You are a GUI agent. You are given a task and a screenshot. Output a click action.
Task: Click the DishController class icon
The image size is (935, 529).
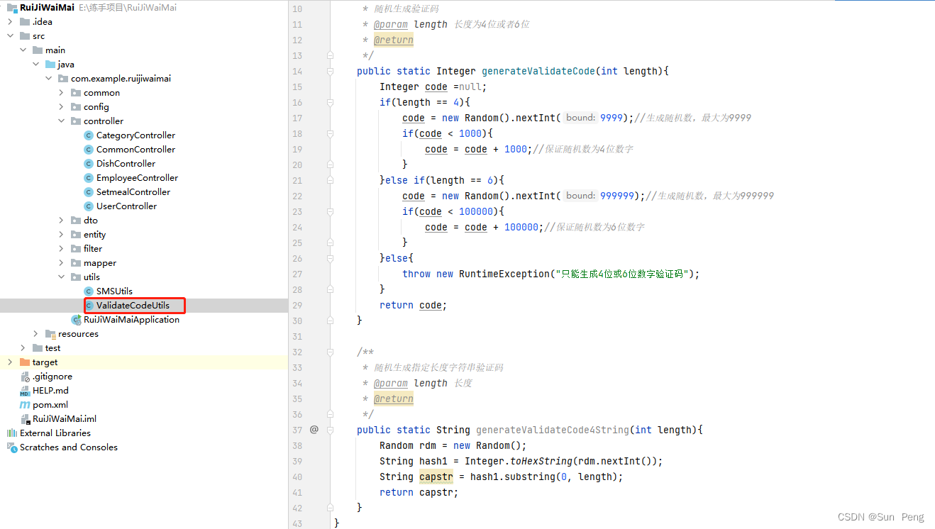pos(89,164)
